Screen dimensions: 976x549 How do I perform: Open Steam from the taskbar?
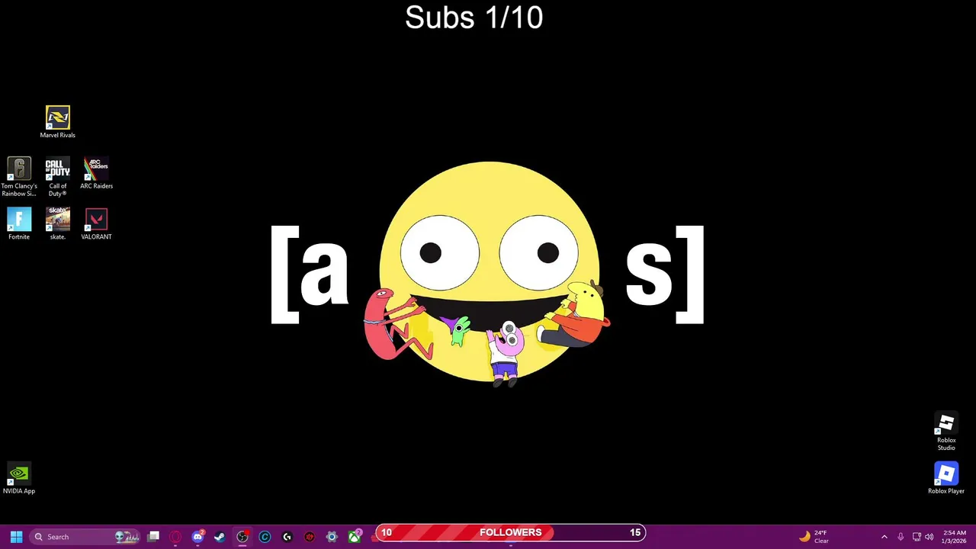coord(220,537)
